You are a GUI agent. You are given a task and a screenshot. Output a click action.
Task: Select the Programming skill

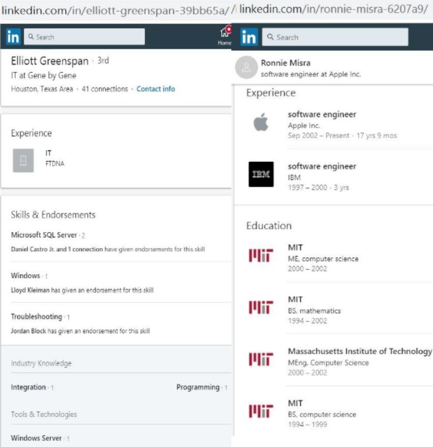(198, 387)
